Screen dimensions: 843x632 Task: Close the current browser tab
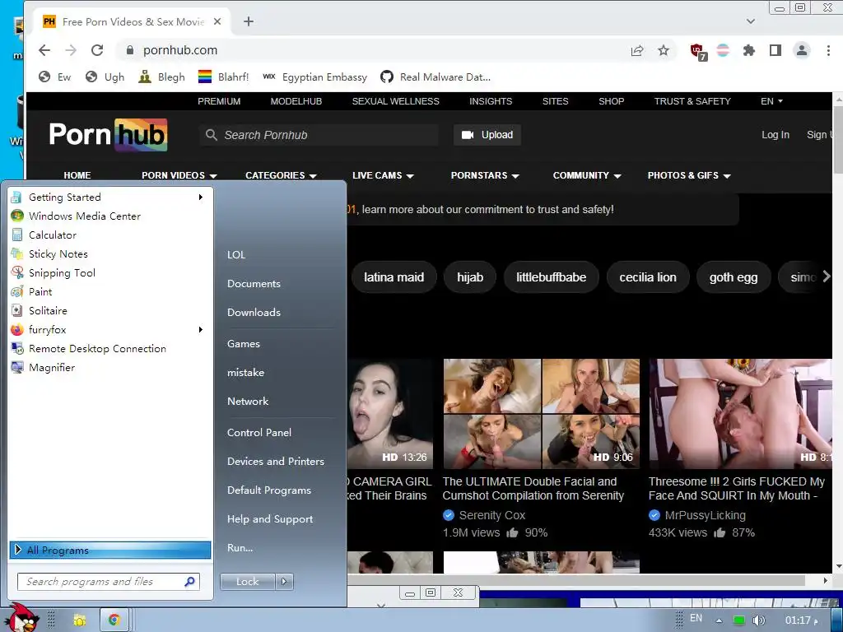click(x=217, y=21)
